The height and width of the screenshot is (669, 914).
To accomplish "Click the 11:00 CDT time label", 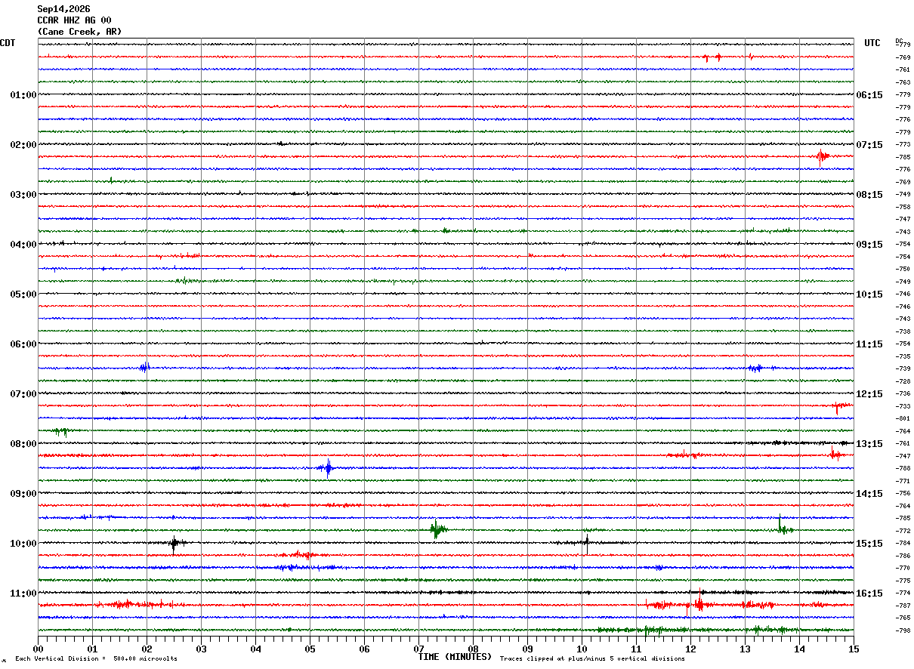I will 23,593.
